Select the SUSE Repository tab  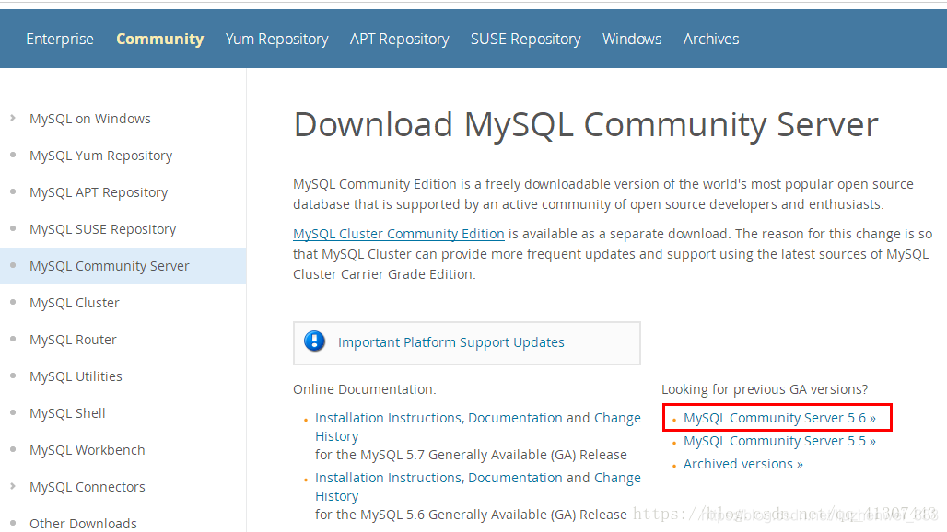[525, 39]
